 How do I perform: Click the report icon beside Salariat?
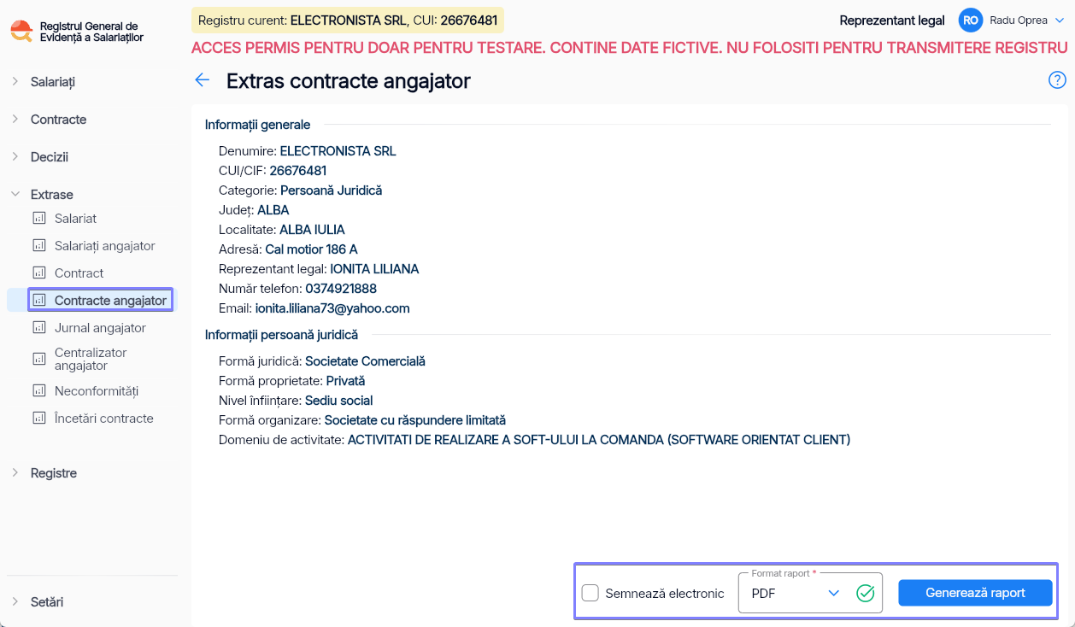(38, 219)
